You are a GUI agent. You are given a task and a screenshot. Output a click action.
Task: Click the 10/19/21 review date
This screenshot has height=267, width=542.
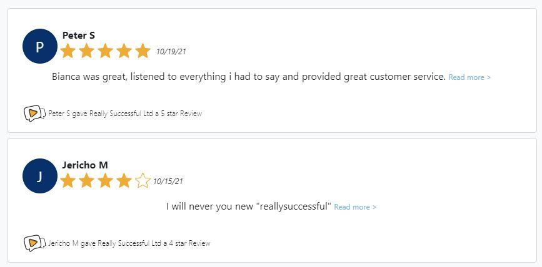click(x=171, y=52)
